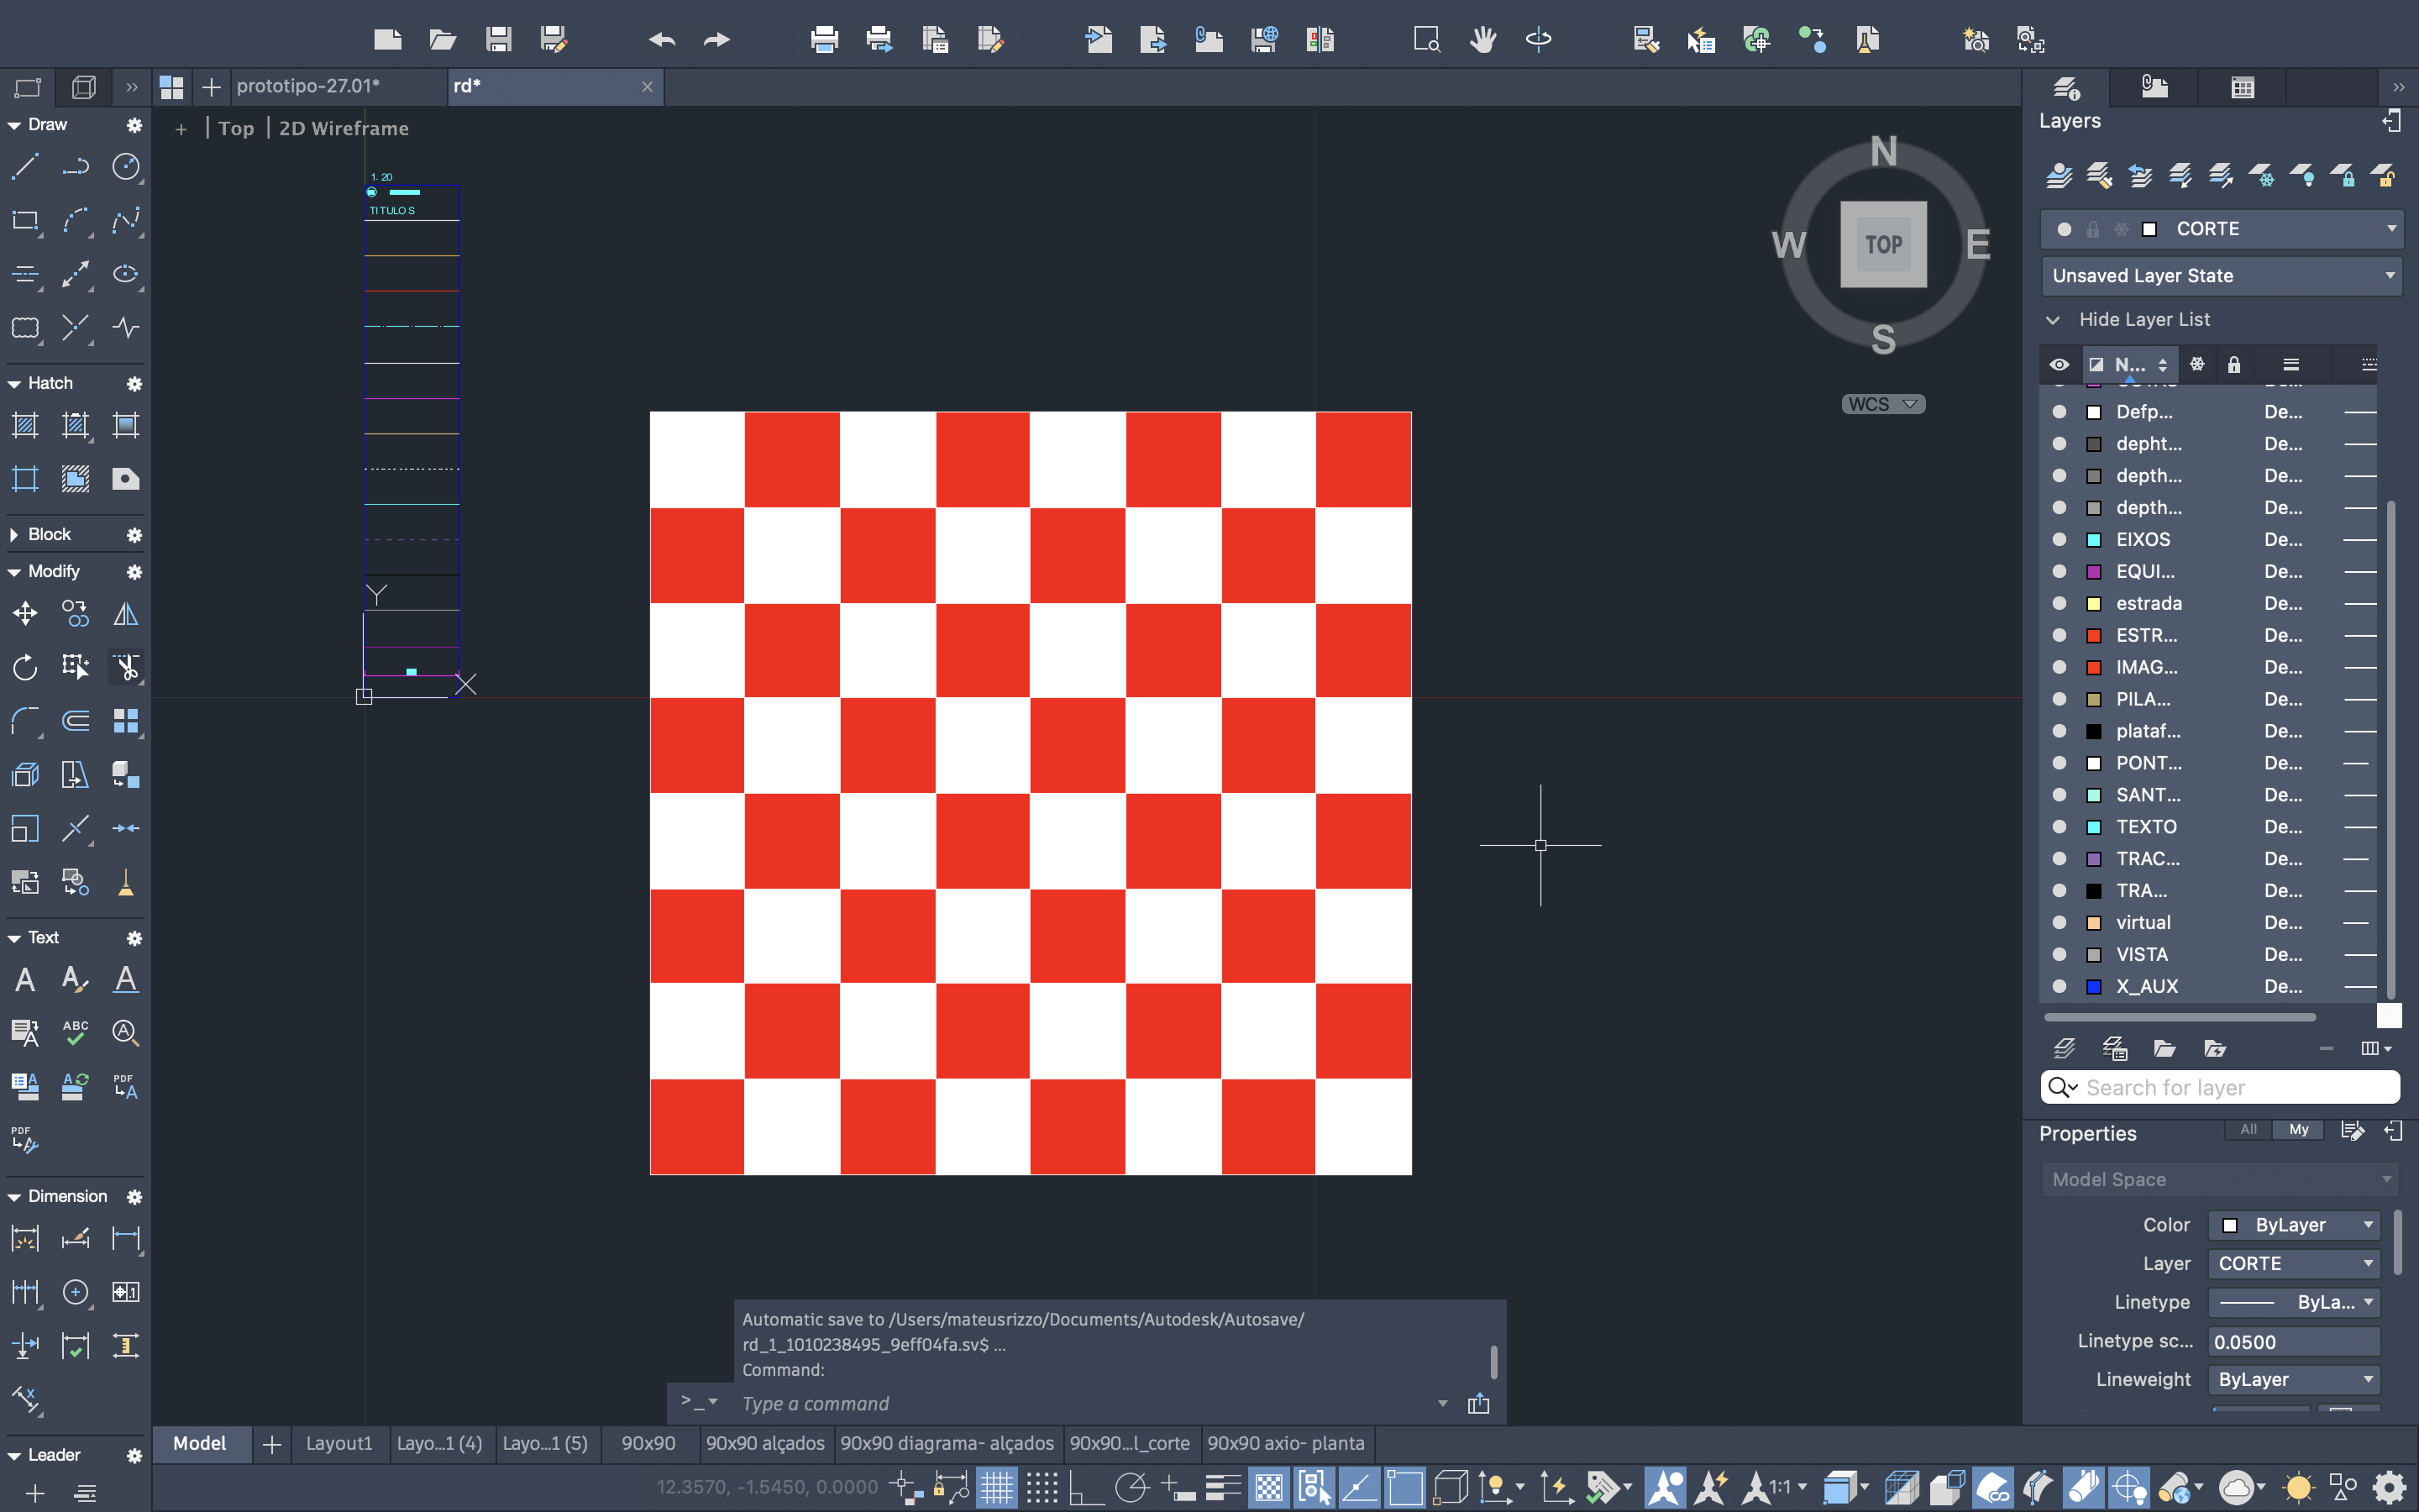Activate the Pan hand tool
This screenshot has height=1512, width=2419.
(x=1482, y=40)
